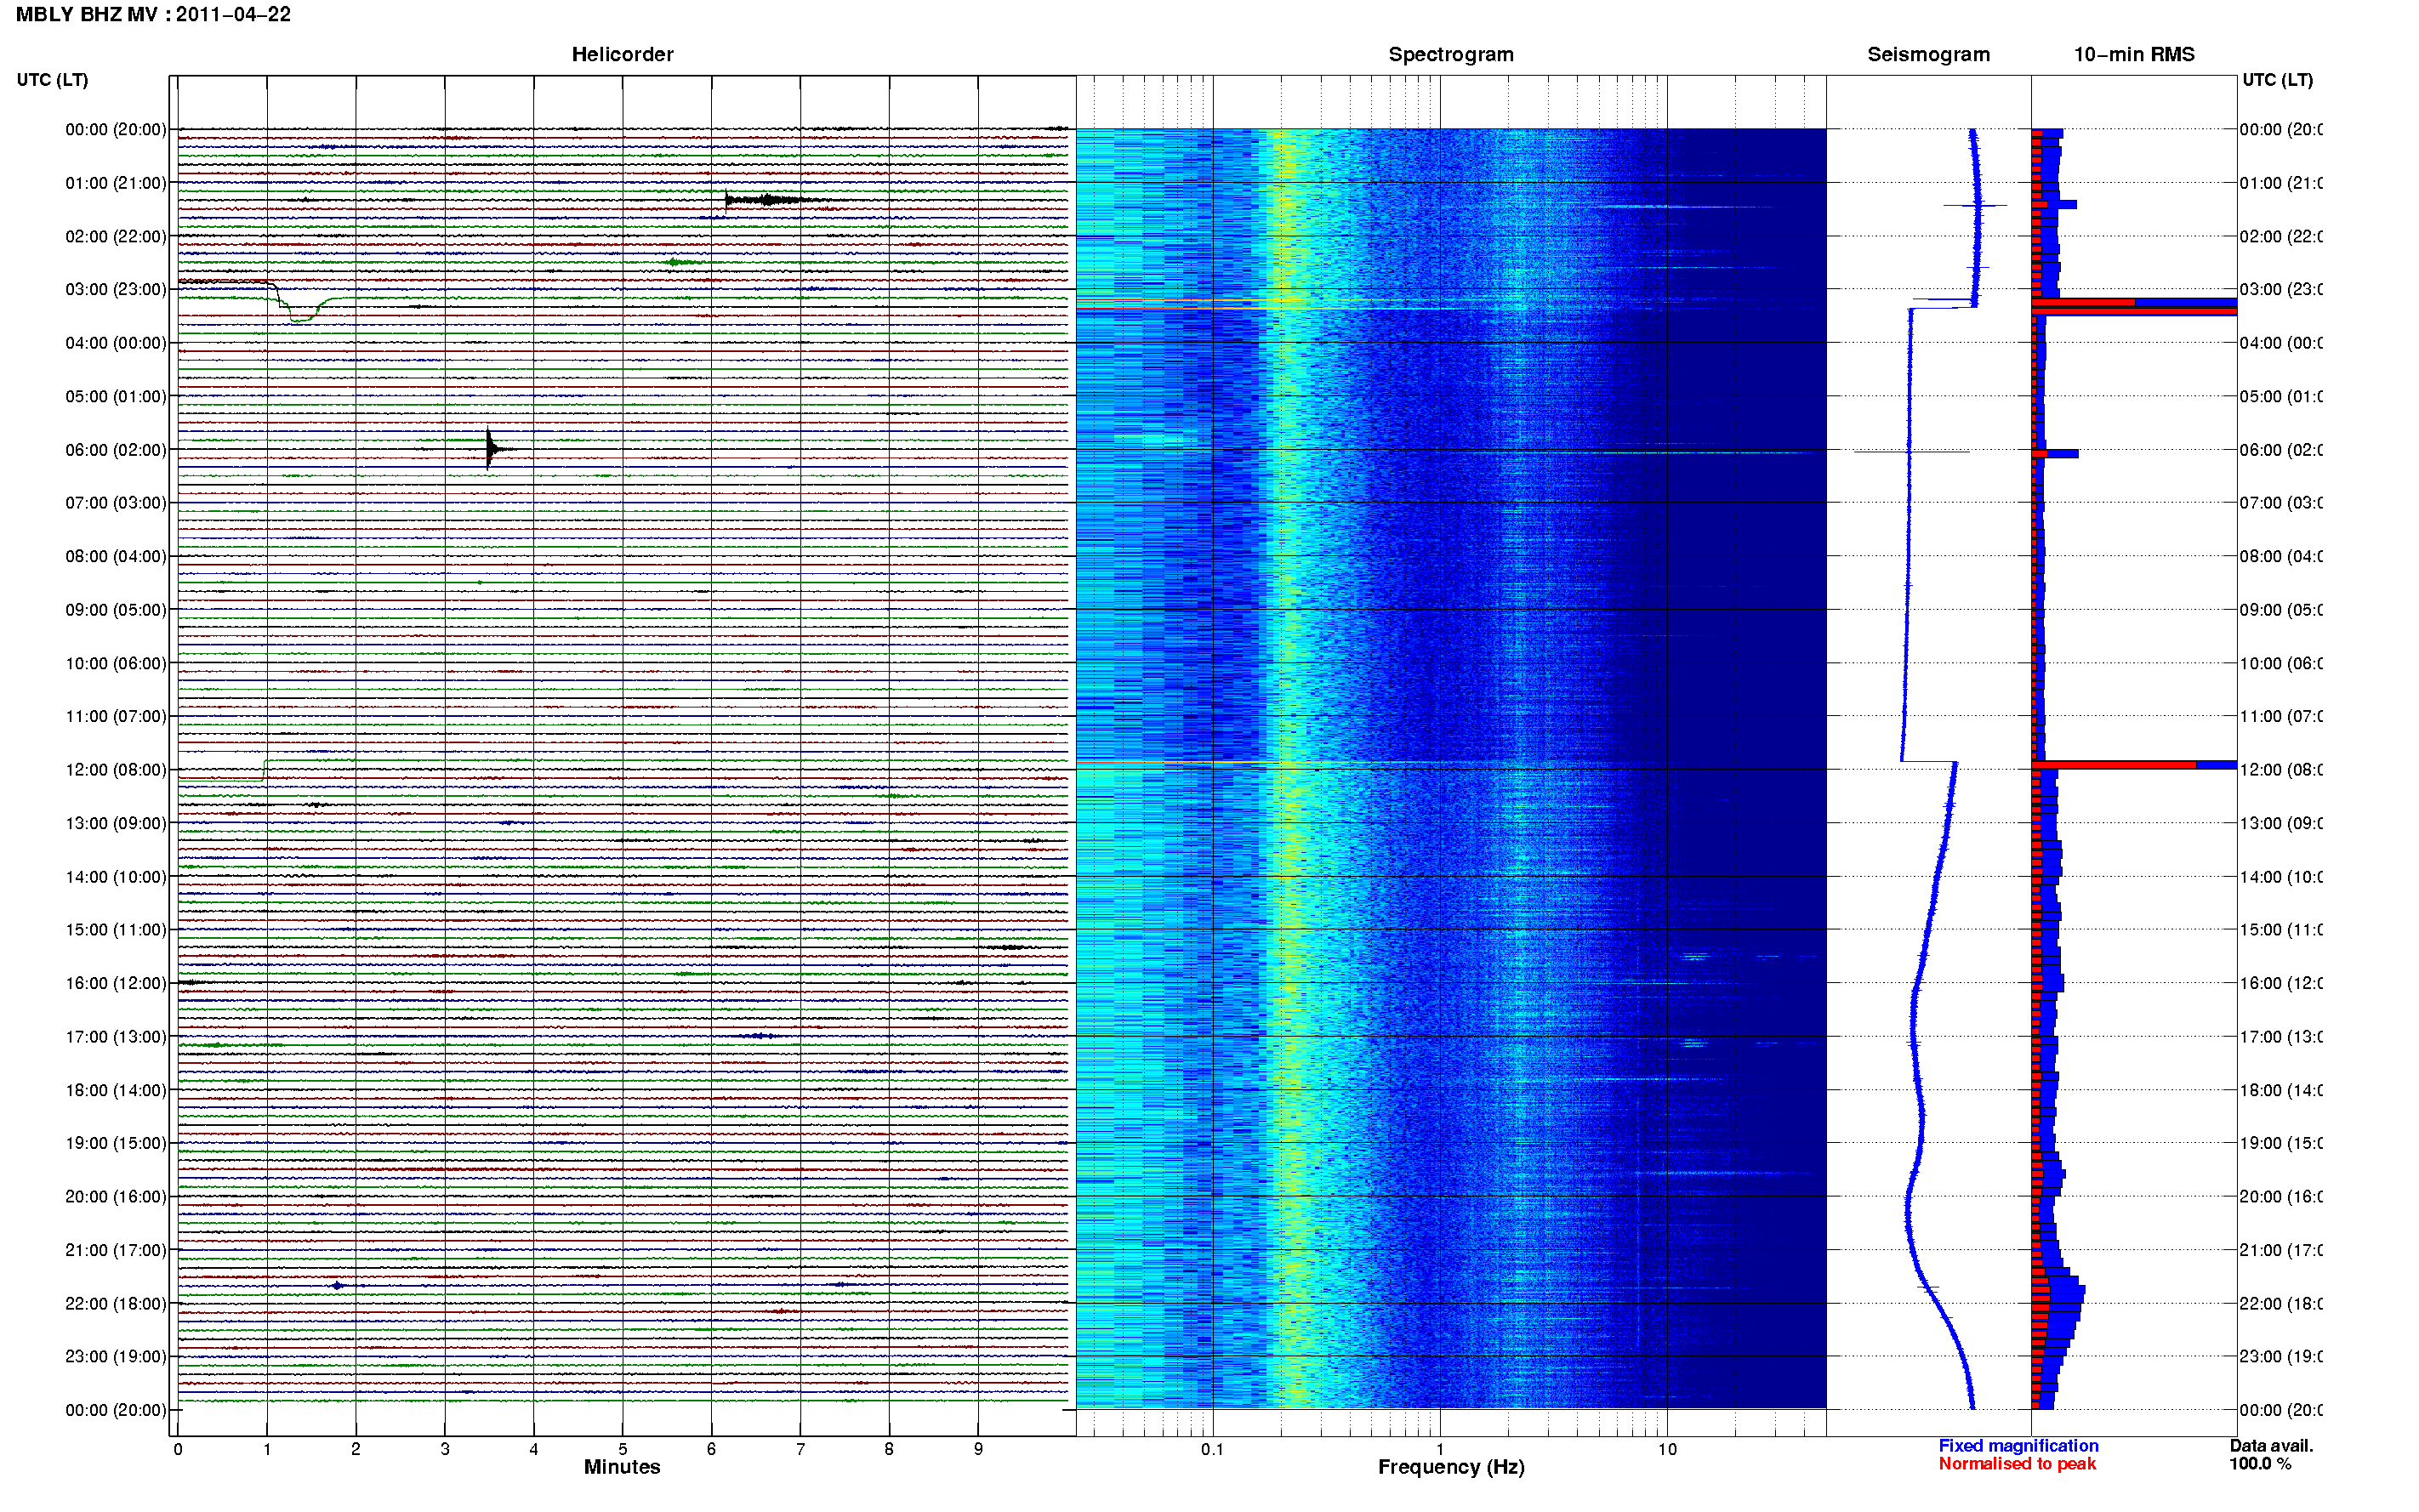This screenshot has width=2419, height=1512.
Task: Click the Frequency (Hz) axis label
Action: pos(1450,1467)
